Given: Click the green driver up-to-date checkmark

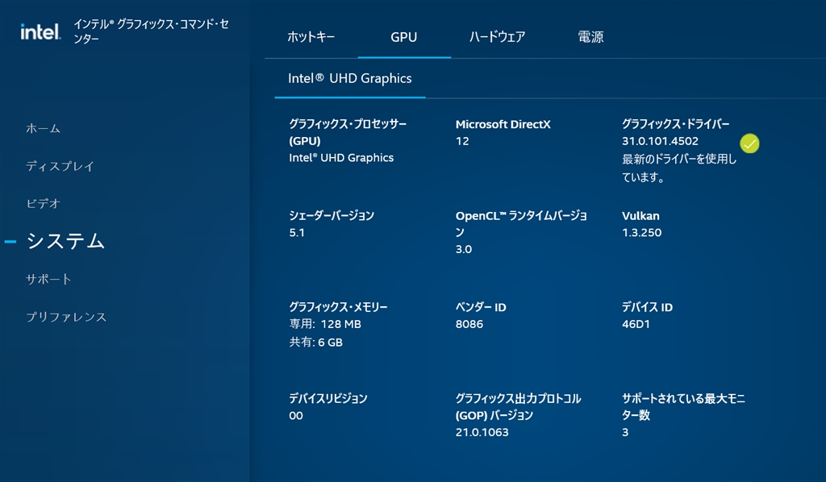Looking at the screenshot, I should point(749,143).
